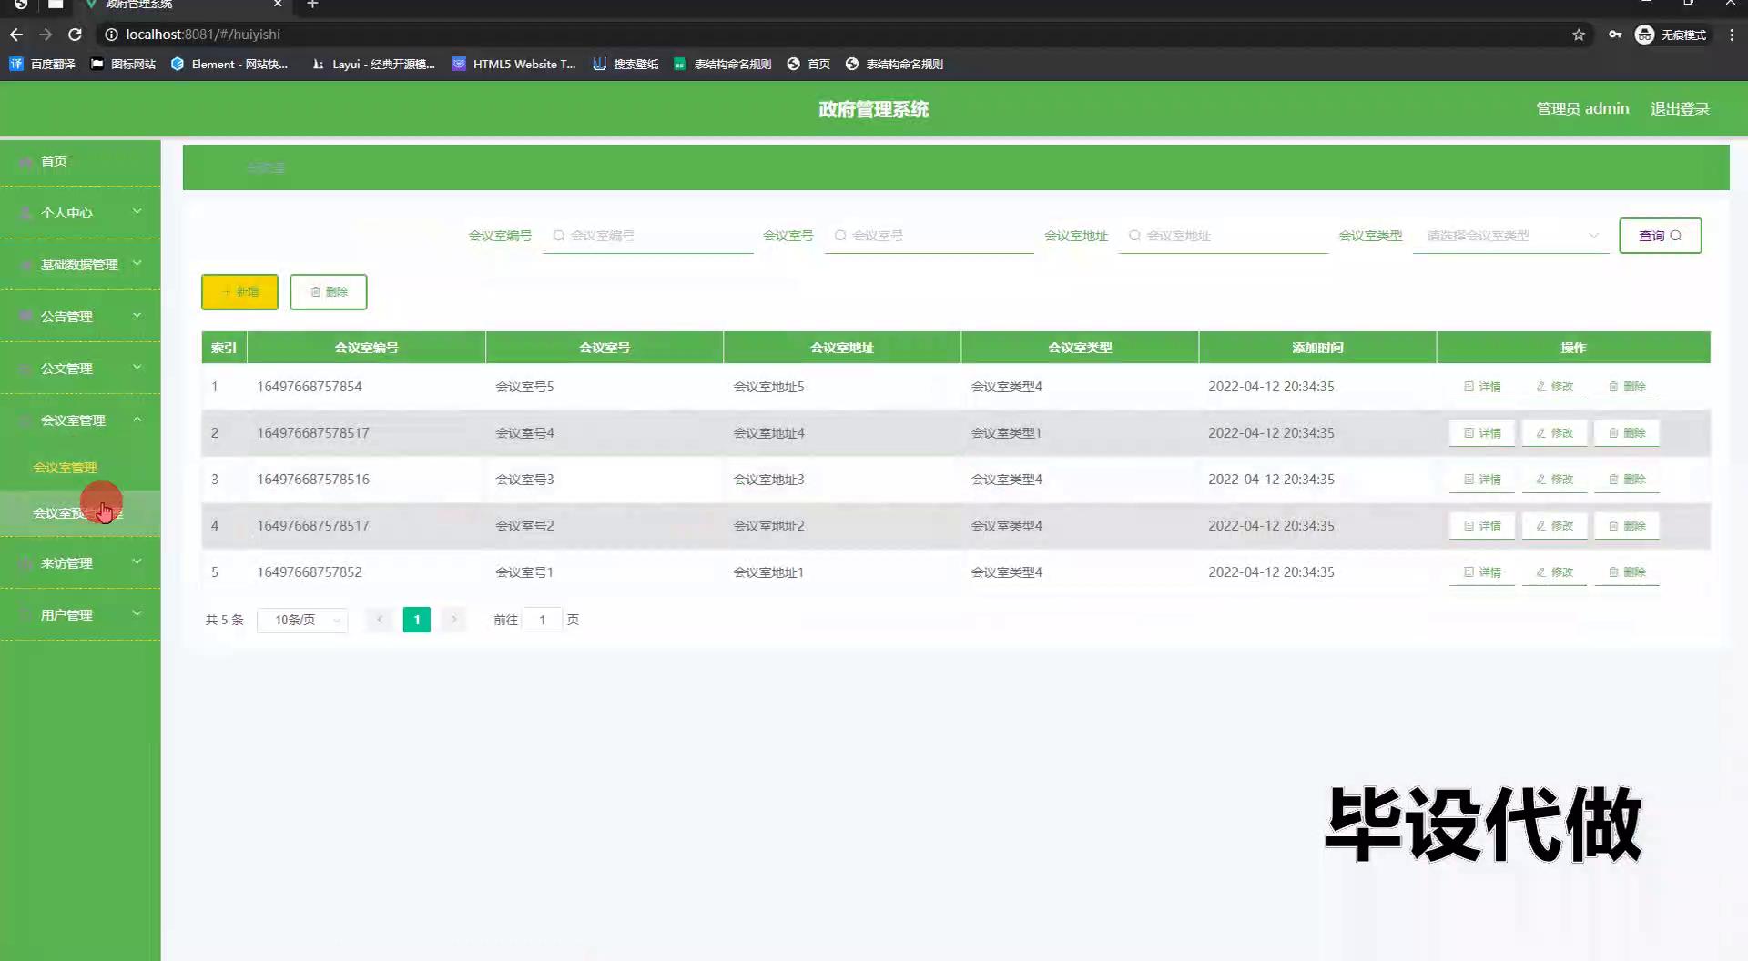Open the 百度翻译 bookmark

(x=43, y=64)
